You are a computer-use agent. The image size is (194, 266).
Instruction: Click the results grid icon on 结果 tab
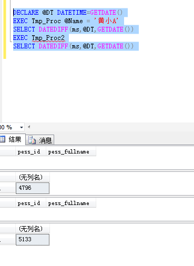pos(3,139)
